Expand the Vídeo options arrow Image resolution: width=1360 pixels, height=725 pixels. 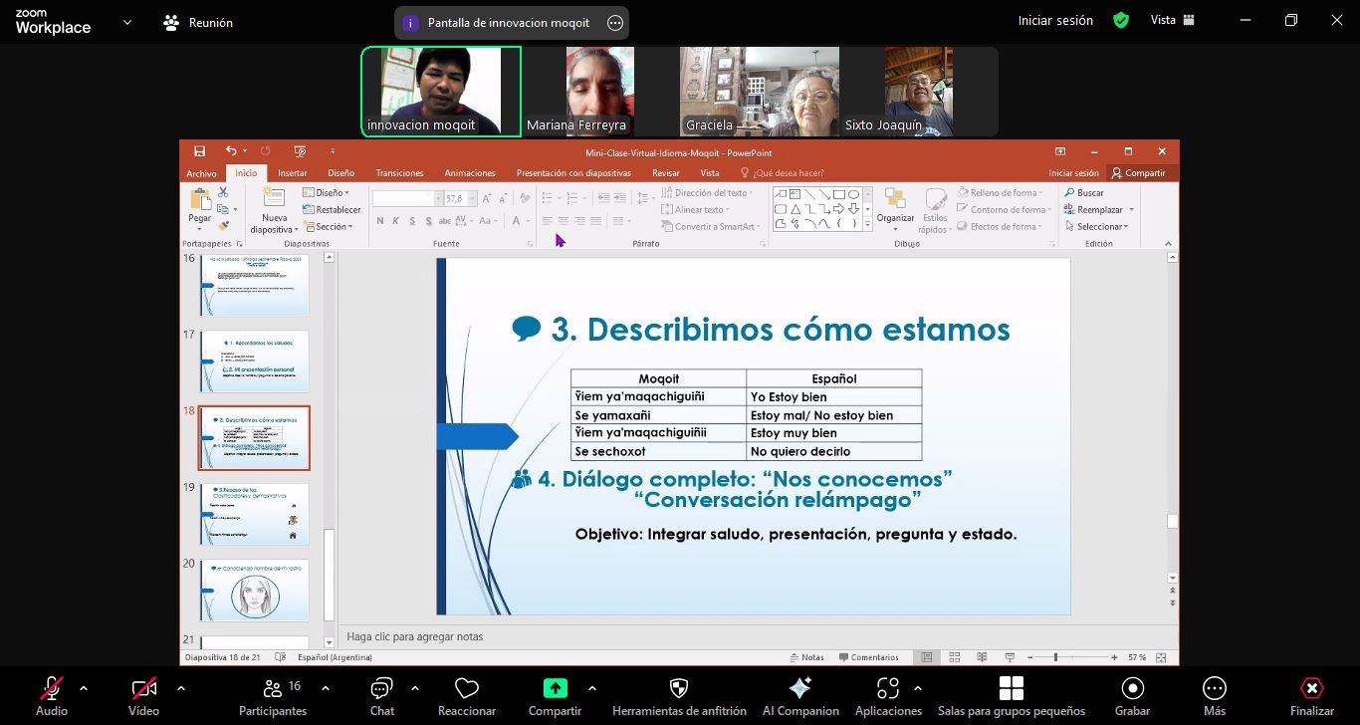click(180, 688)
